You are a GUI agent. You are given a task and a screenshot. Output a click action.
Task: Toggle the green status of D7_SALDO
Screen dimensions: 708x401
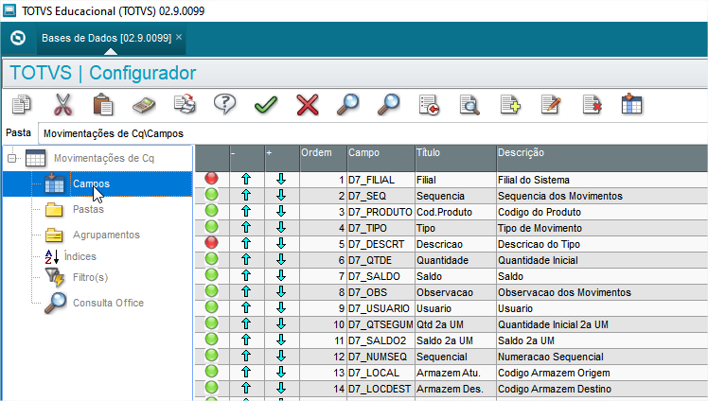click(211, 275)
